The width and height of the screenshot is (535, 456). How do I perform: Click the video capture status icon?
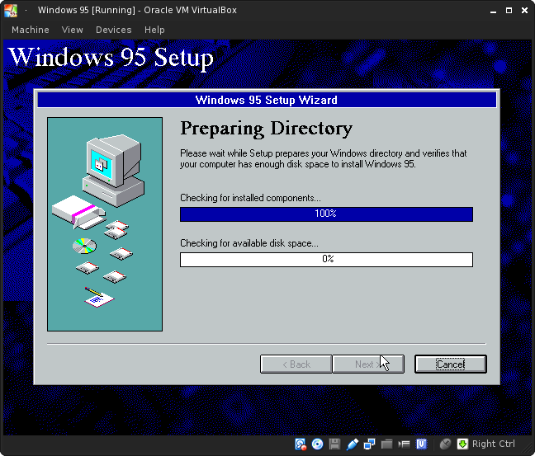tap(404, 444)
